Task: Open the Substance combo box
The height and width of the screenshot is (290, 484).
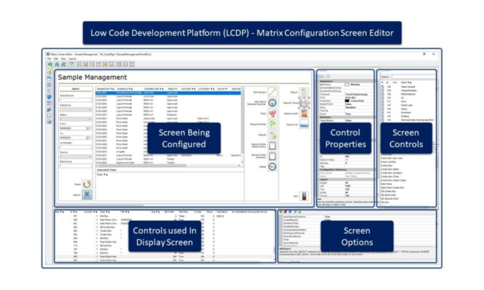Action: click(76, 110)
